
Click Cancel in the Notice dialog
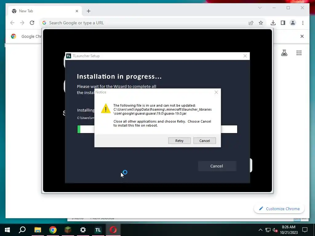[x=205, y=141]
